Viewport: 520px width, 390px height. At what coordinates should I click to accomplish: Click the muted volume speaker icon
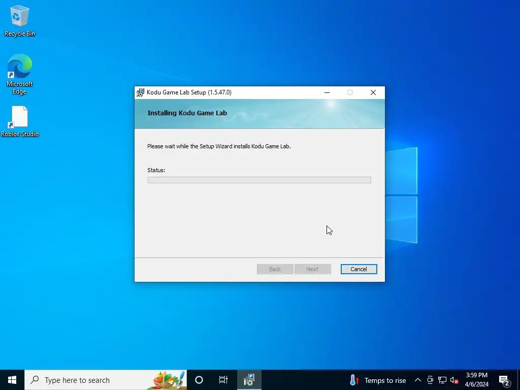point(454,380)
